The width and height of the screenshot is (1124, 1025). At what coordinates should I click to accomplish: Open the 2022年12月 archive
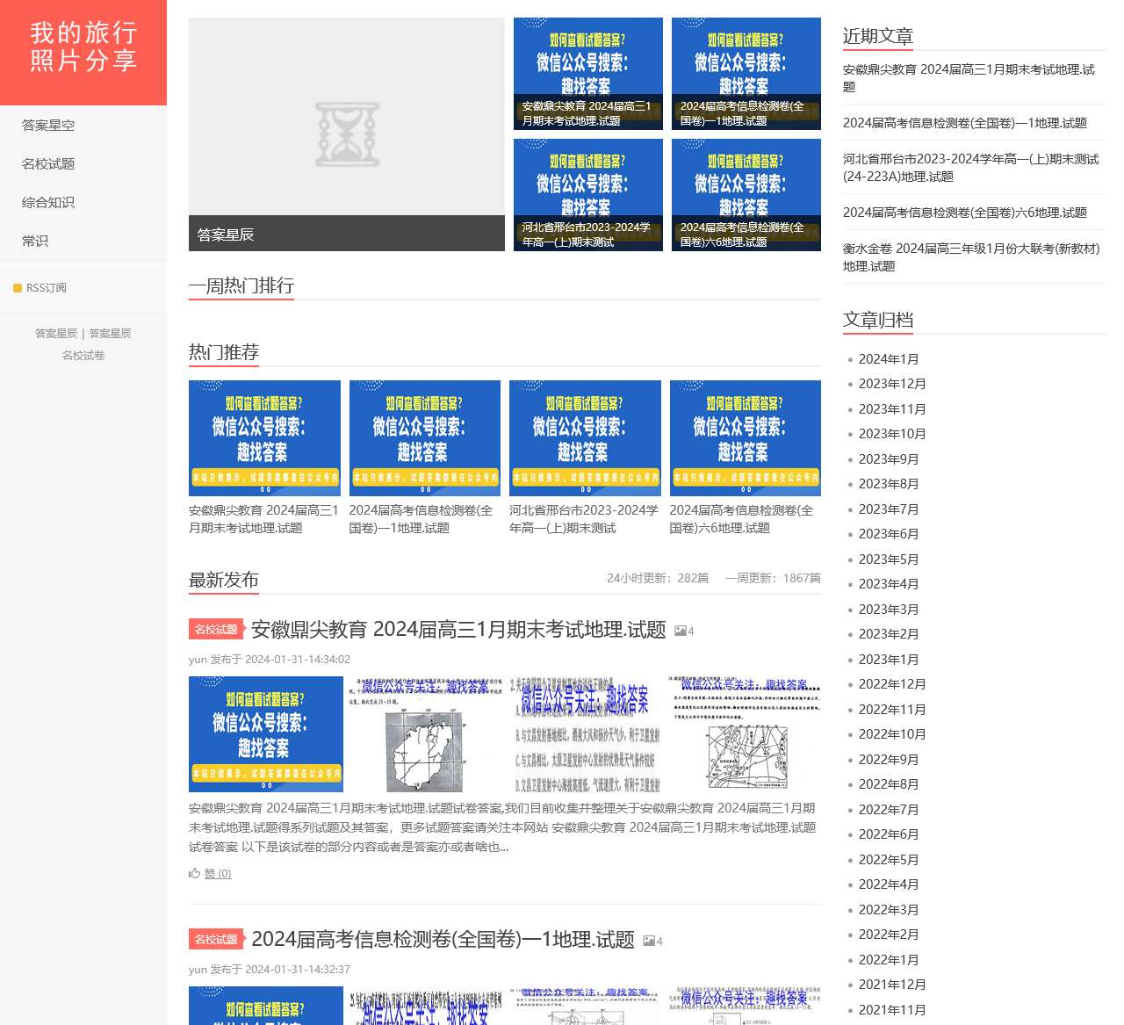pos(892,684)
